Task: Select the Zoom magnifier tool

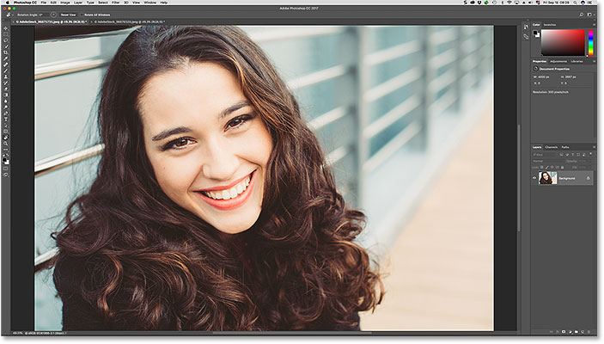Action: [5, 144]
